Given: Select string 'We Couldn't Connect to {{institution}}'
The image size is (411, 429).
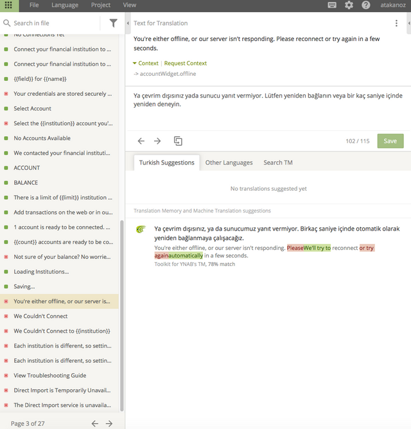Looking at the screenshot, I should click(59, 331).
